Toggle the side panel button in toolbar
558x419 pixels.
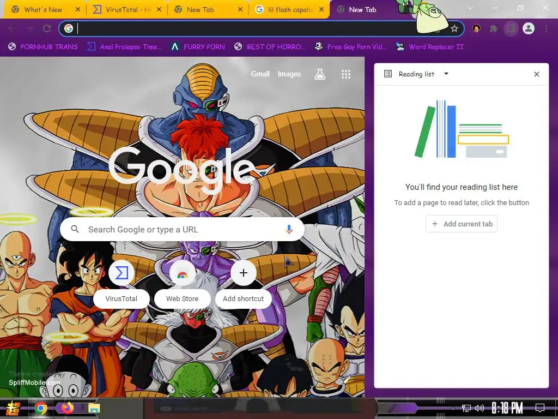pyautogui.click(x=511, y=28)
